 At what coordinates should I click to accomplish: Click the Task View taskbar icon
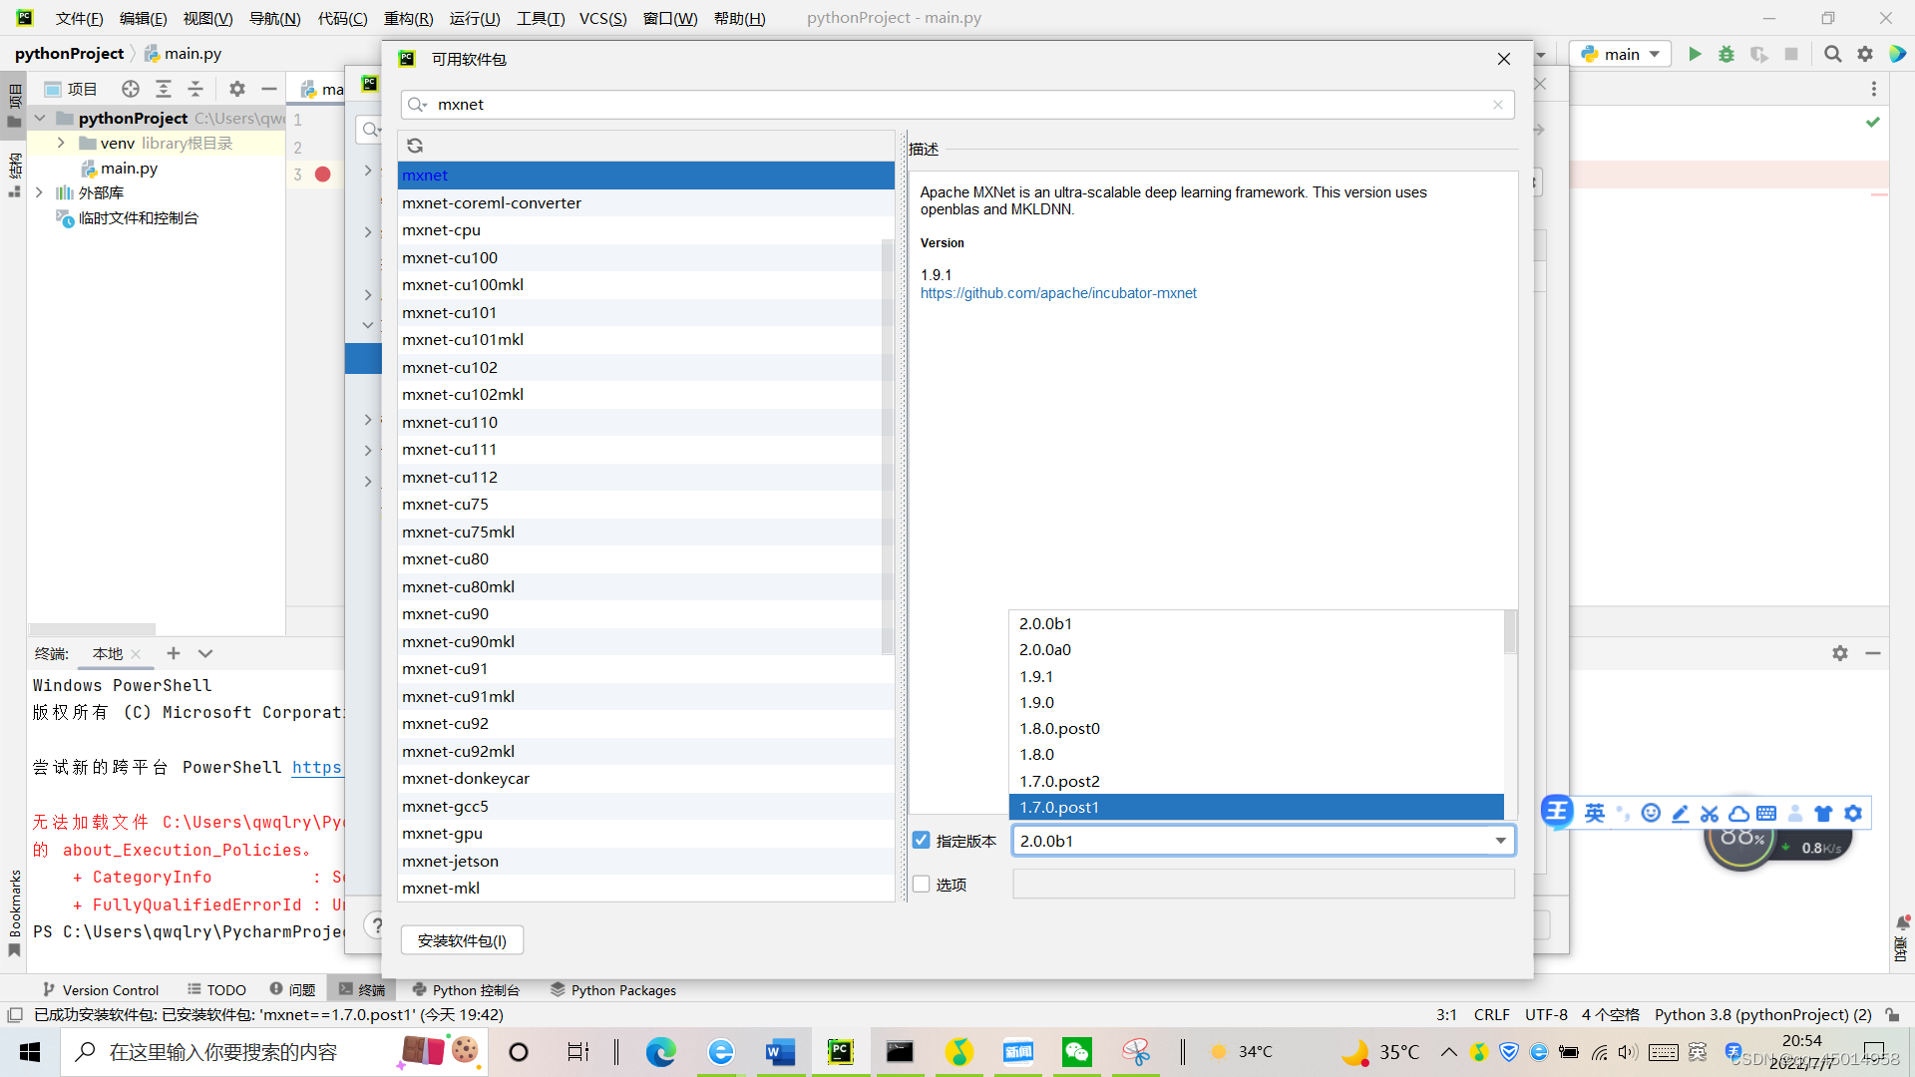(578, 1052)
